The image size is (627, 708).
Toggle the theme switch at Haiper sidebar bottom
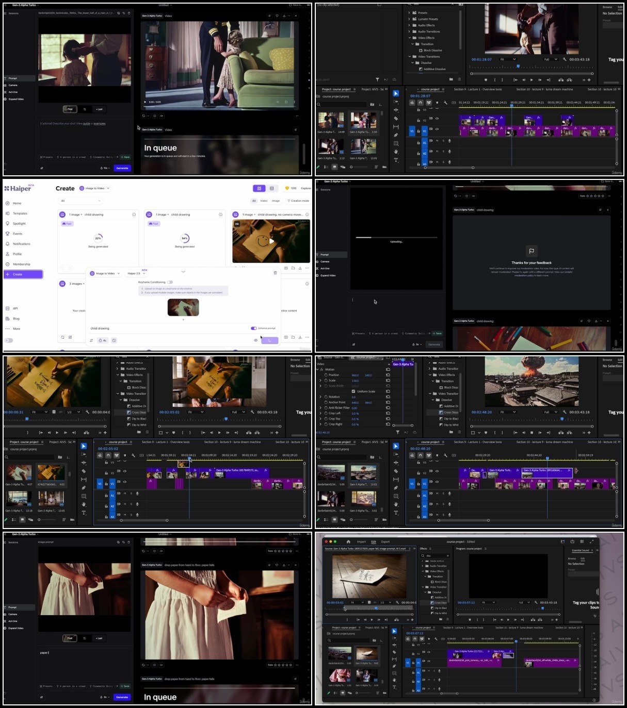point(9,340)
